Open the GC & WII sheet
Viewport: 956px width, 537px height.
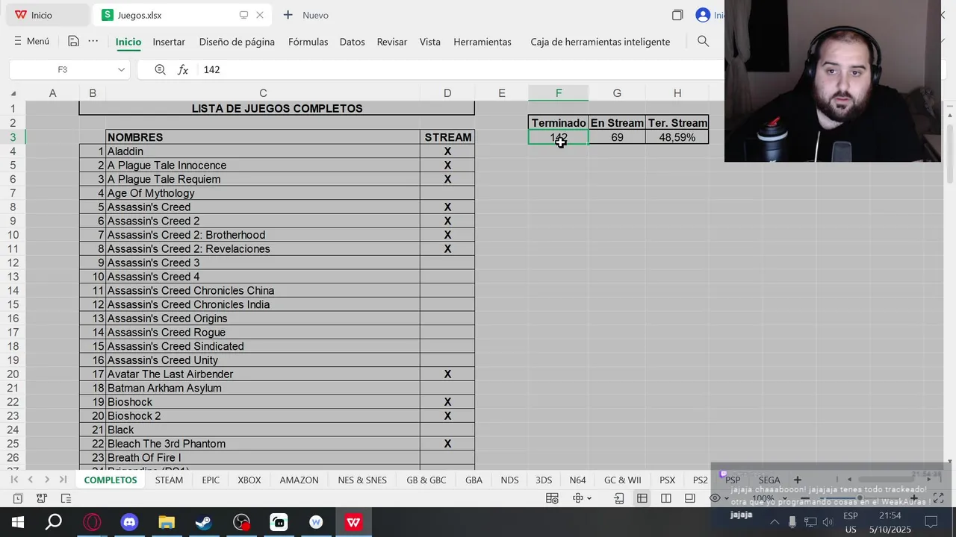click(x=622, y=480)
